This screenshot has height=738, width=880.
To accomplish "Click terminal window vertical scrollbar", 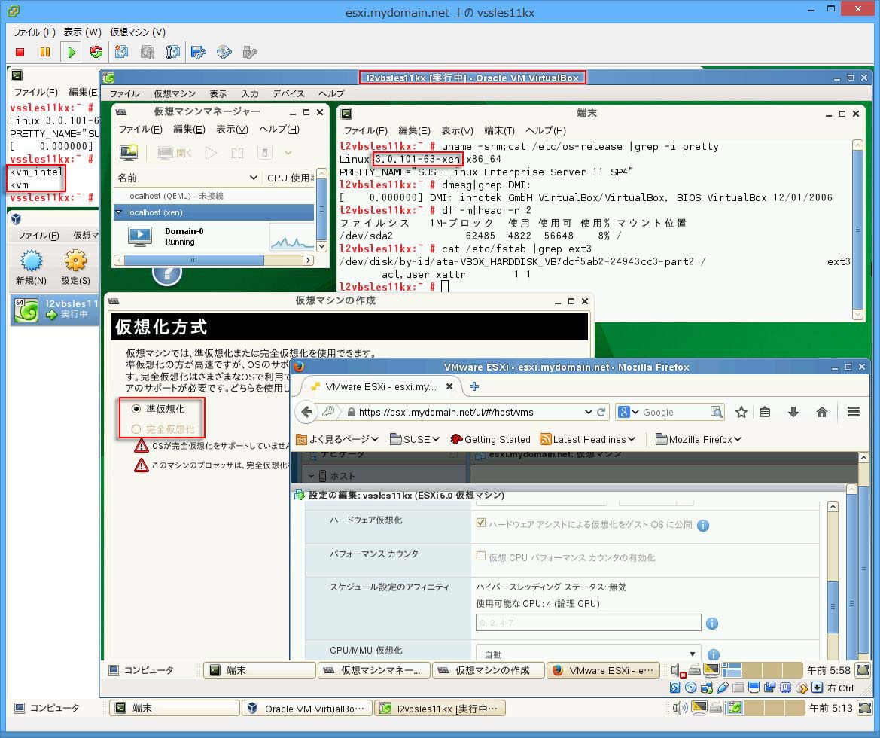I will tap(857, 230).
